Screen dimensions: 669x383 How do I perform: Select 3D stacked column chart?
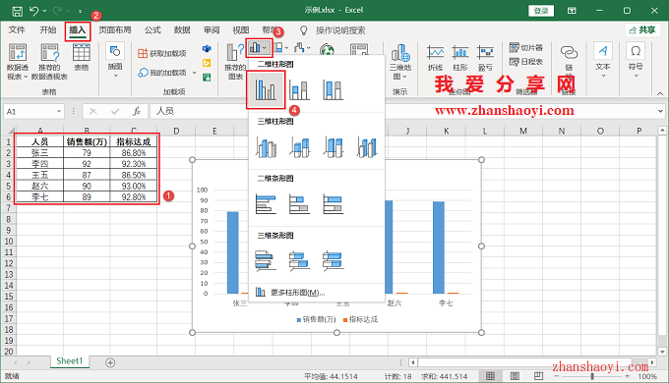(299, 147)
